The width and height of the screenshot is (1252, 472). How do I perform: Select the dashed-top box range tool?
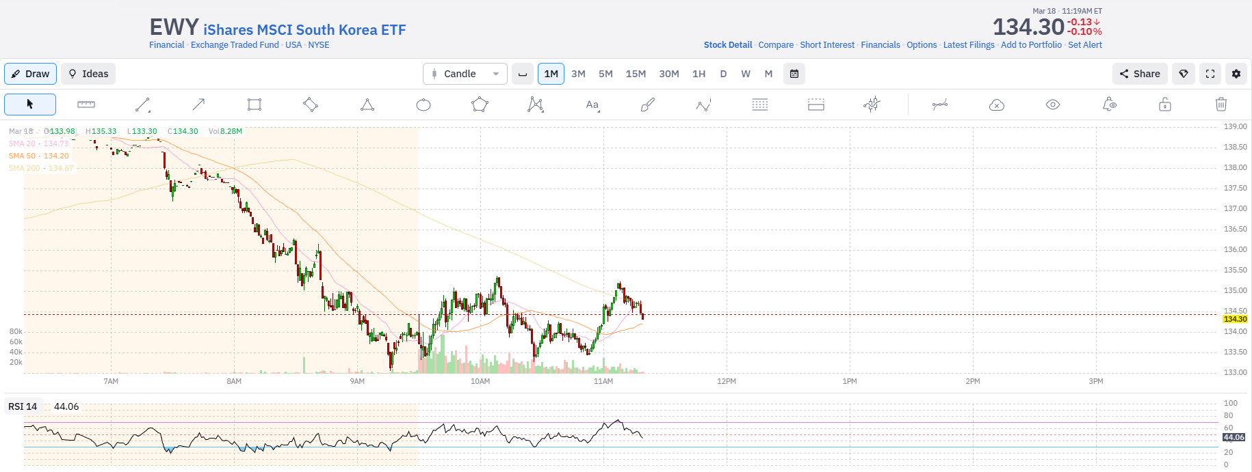[816, 105]
